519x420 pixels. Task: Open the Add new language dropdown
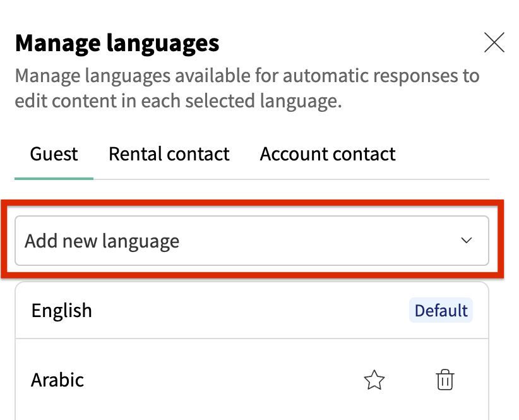(251, 241)
